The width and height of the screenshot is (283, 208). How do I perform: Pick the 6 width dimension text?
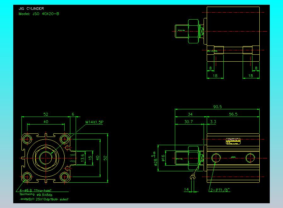tap(73, 114)
